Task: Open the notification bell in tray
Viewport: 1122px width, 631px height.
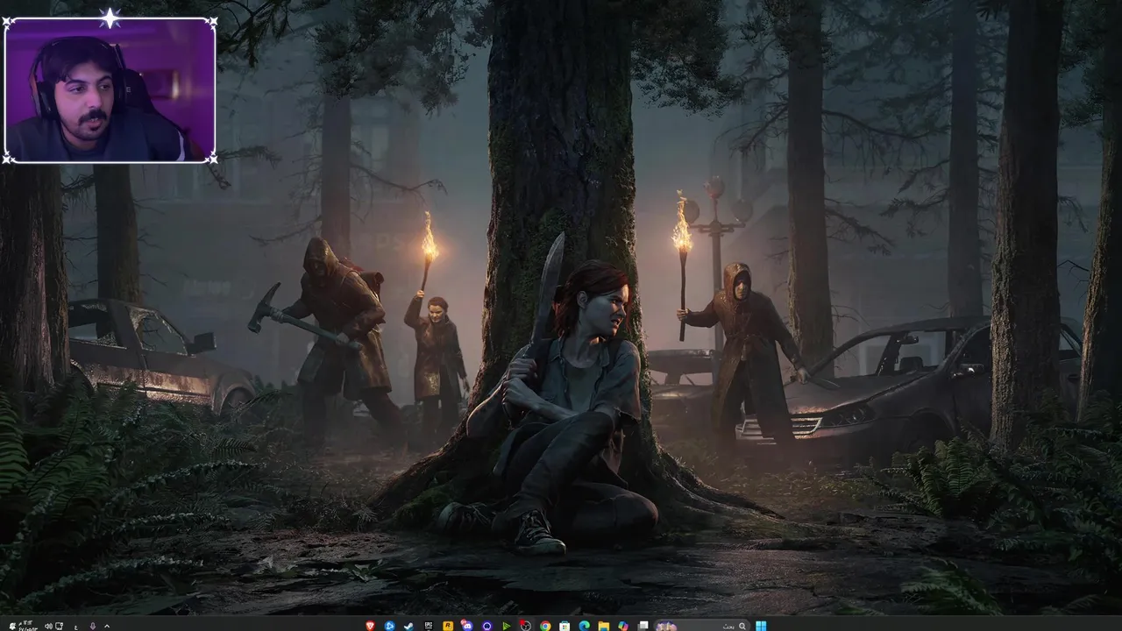Action: 12,626
